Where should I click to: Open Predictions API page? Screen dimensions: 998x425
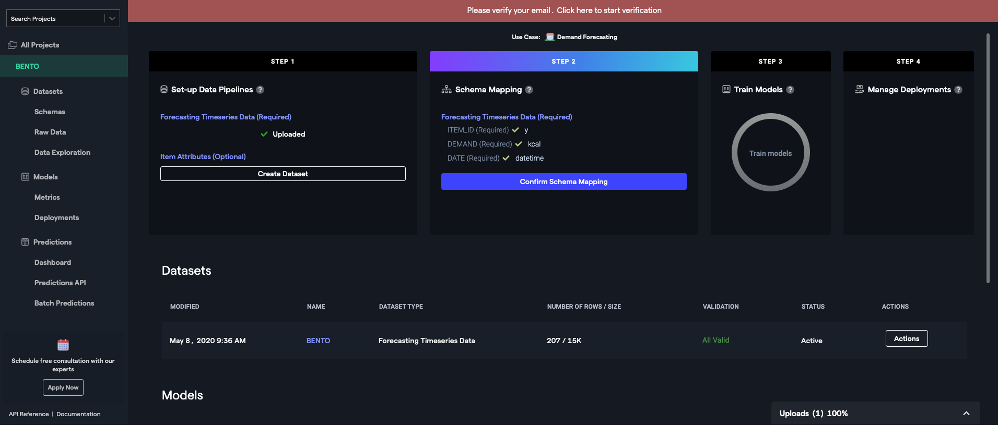coord(60,283)
